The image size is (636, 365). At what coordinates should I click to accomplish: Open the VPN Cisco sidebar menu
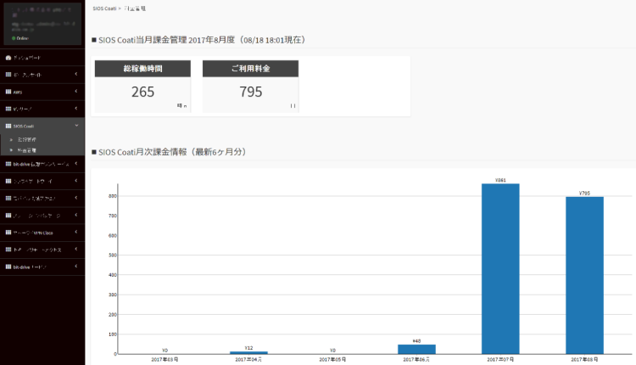(x=42, y=233)
